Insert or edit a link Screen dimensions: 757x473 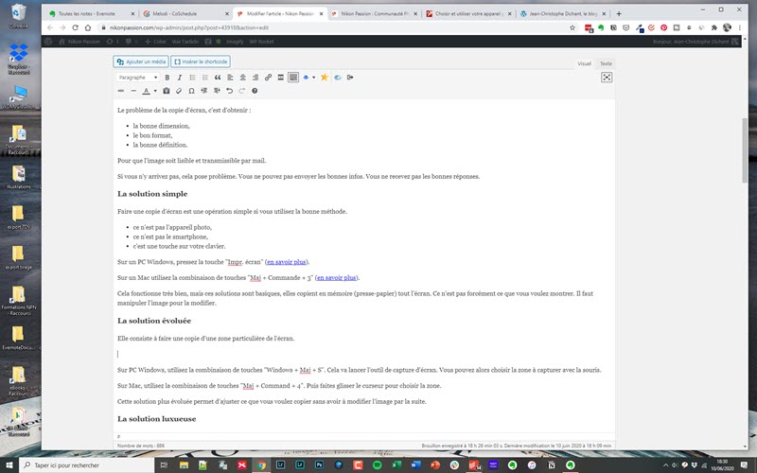coord(268,78)
